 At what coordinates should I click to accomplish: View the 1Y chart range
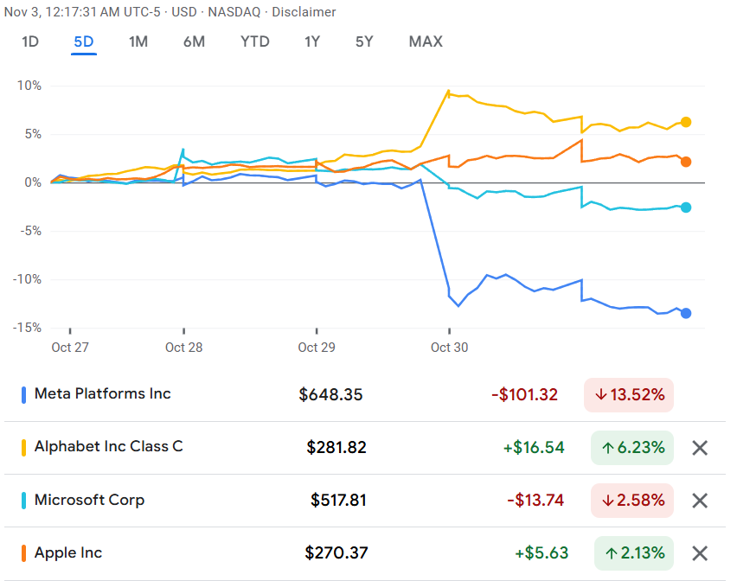(312, 41)
